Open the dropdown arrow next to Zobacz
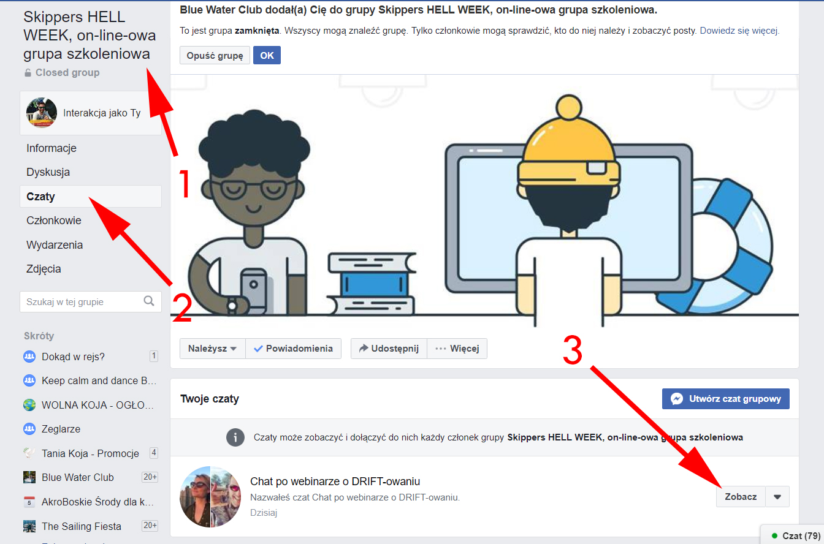Viewport: 824px width, 544px height. coord(777,497)
